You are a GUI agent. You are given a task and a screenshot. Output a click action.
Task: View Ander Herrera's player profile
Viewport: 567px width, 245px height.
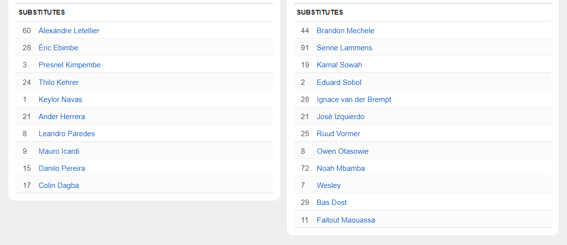click(x=62, y=117)
